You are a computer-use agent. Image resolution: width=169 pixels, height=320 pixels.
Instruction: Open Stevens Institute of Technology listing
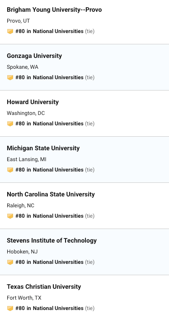(x=52, y=240)
